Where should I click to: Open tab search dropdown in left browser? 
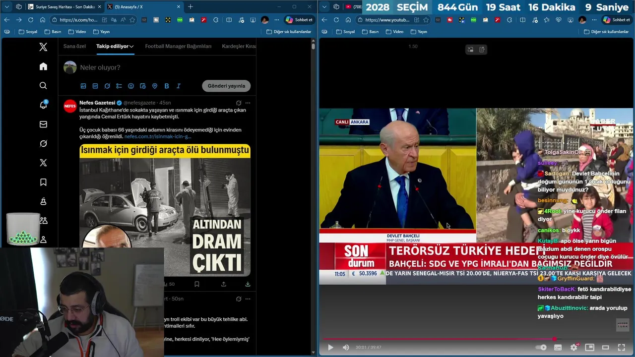pos(6,6)
